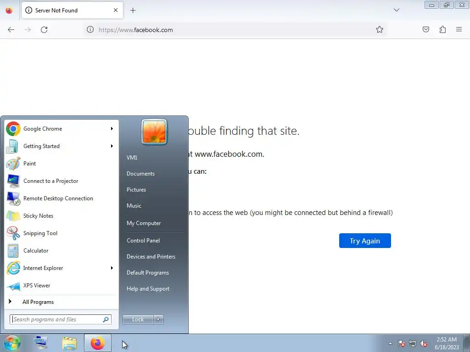
Task: Open Windows Explorer taskbar icon
Action: (69, 343)
